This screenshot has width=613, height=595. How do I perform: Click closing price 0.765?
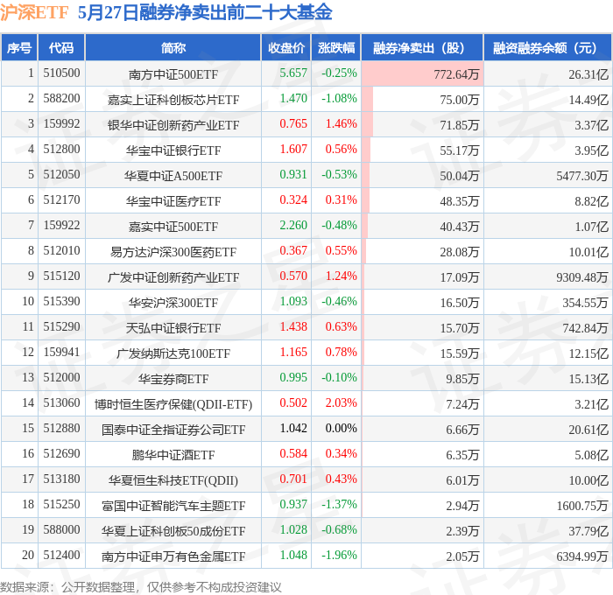pos(293,124)
